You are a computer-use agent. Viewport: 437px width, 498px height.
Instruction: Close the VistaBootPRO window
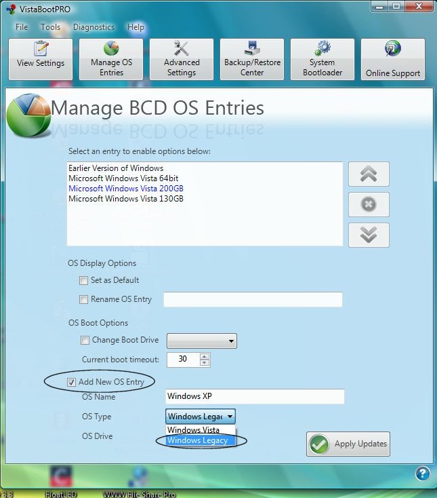click(x=419, y=6)
